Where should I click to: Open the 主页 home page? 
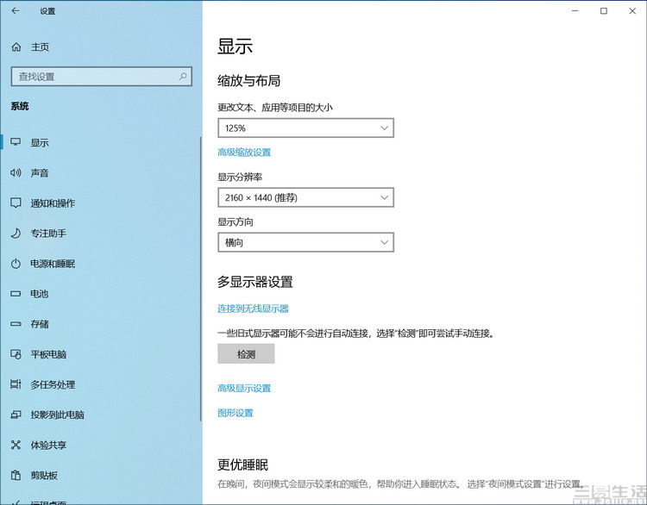40,47
